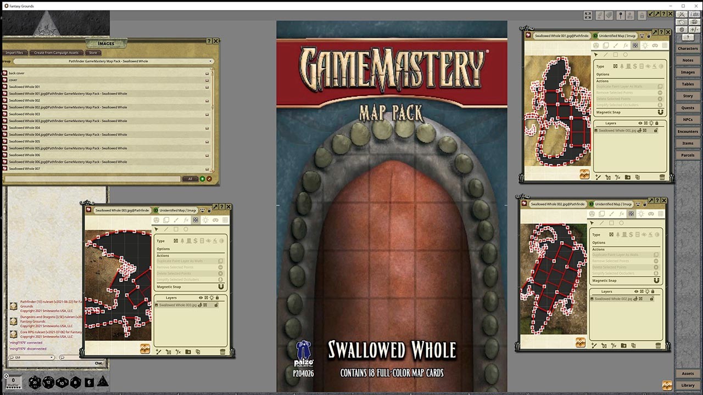Click the Import Files button in Images window

pos(15,53)
